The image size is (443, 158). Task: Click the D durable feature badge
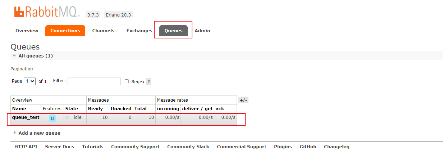[52, 118]
